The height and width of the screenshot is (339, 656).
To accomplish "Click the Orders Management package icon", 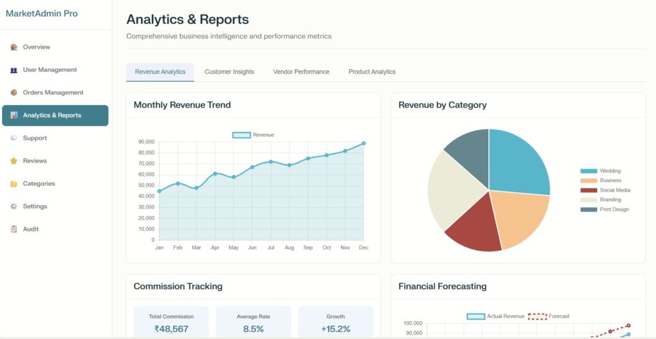I will [x=14, y=92].
